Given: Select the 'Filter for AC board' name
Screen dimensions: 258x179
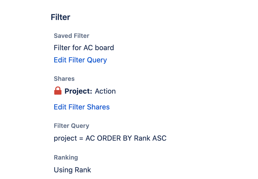Looking at the screenshot, I should pos(84,48).
